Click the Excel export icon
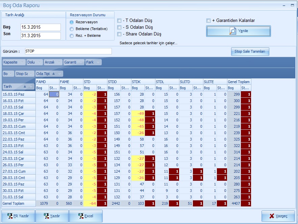This screenshot has height=224, width=298. tap(81, 216)
